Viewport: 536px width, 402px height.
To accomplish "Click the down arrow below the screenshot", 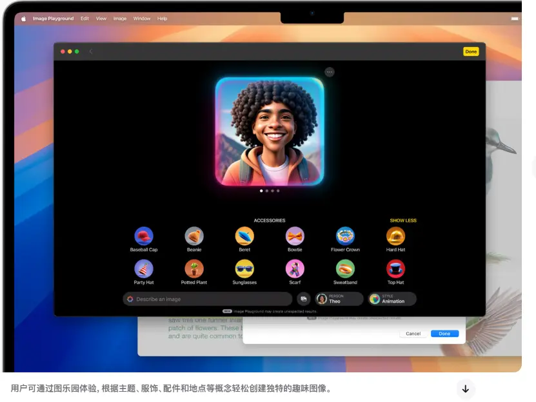I will [465, 388].
